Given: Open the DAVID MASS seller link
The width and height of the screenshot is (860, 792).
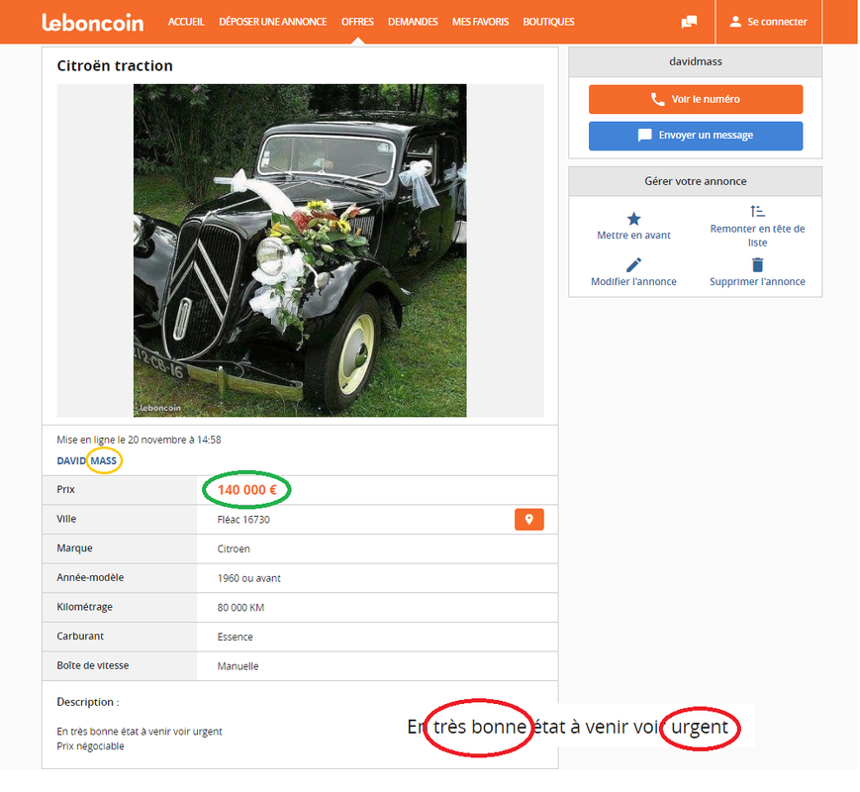Looking at the screenshot, I should point(87,461).
